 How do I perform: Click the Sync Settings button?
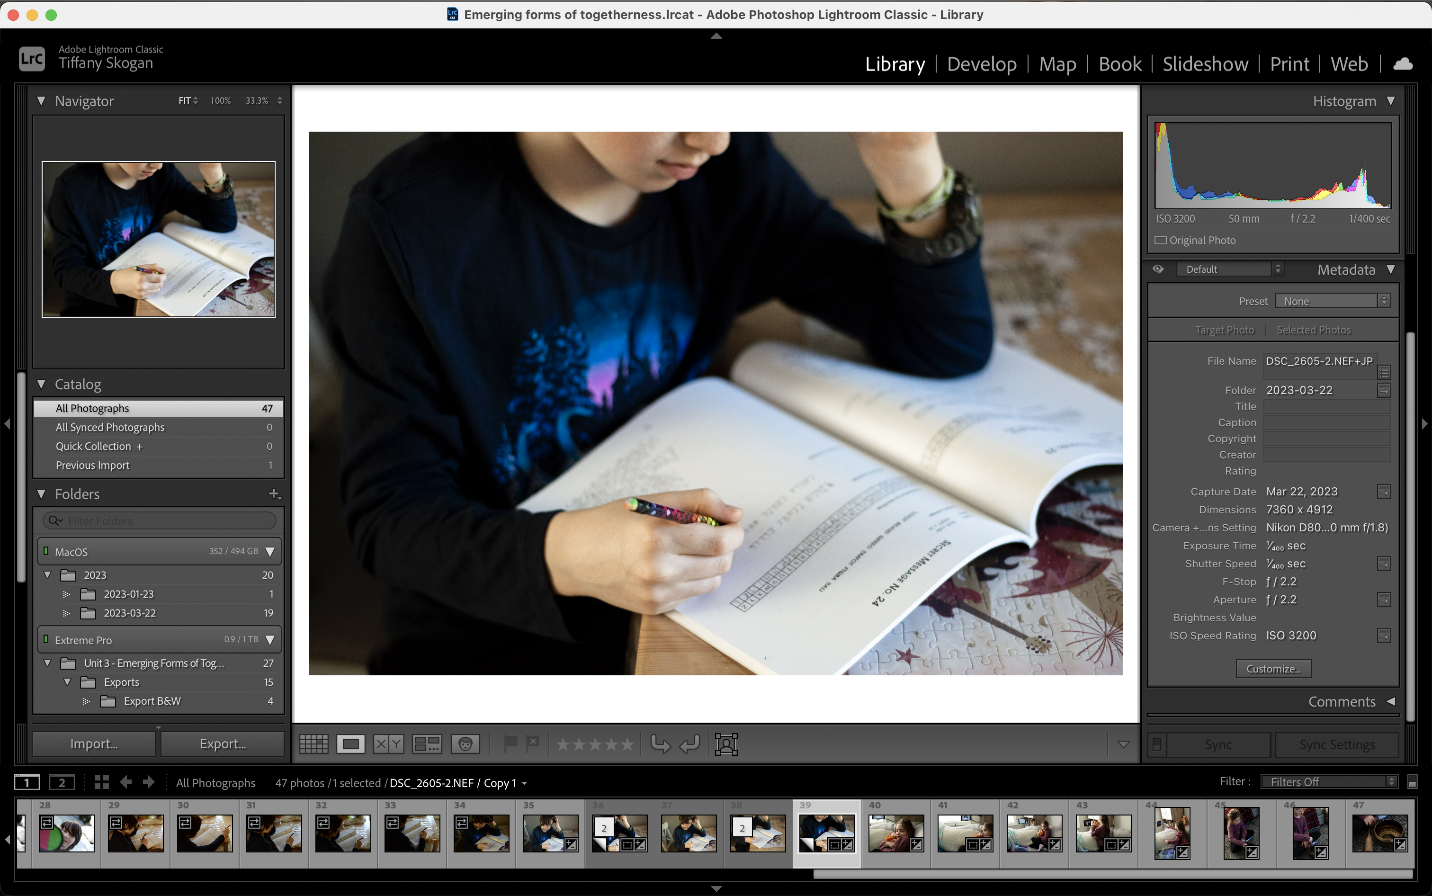1337,745
